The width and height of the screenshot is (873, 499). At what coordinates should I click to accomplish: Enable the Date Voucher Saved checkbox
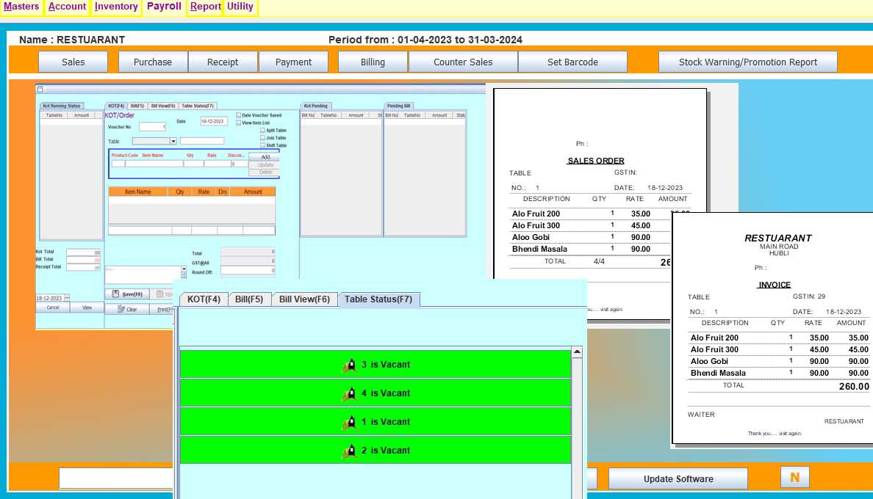239,115
